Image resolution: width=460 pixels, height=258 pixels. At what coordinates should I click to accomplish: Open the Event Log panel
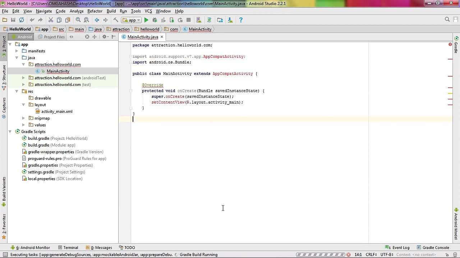397,248
